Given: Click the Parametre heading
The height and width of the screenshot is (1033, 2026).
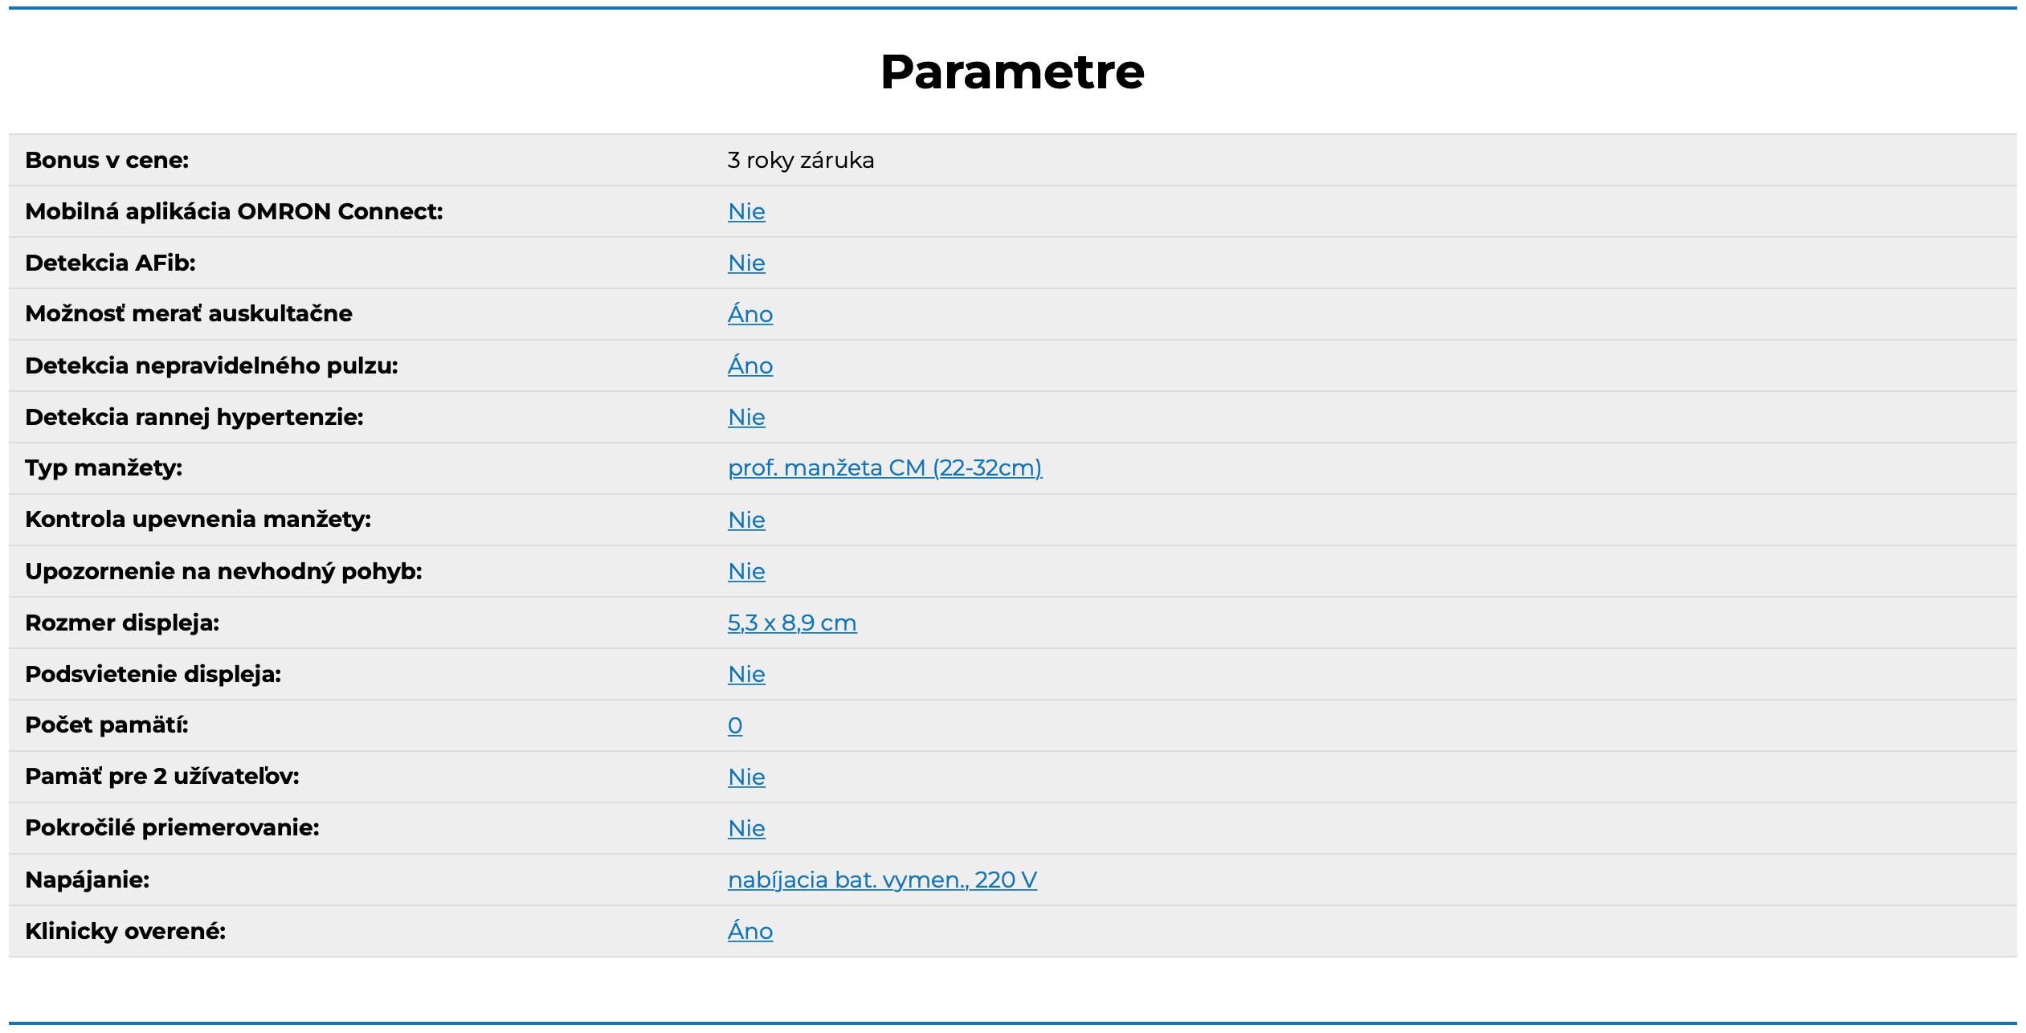Looking at the screenshot, I should [1012, 71].
